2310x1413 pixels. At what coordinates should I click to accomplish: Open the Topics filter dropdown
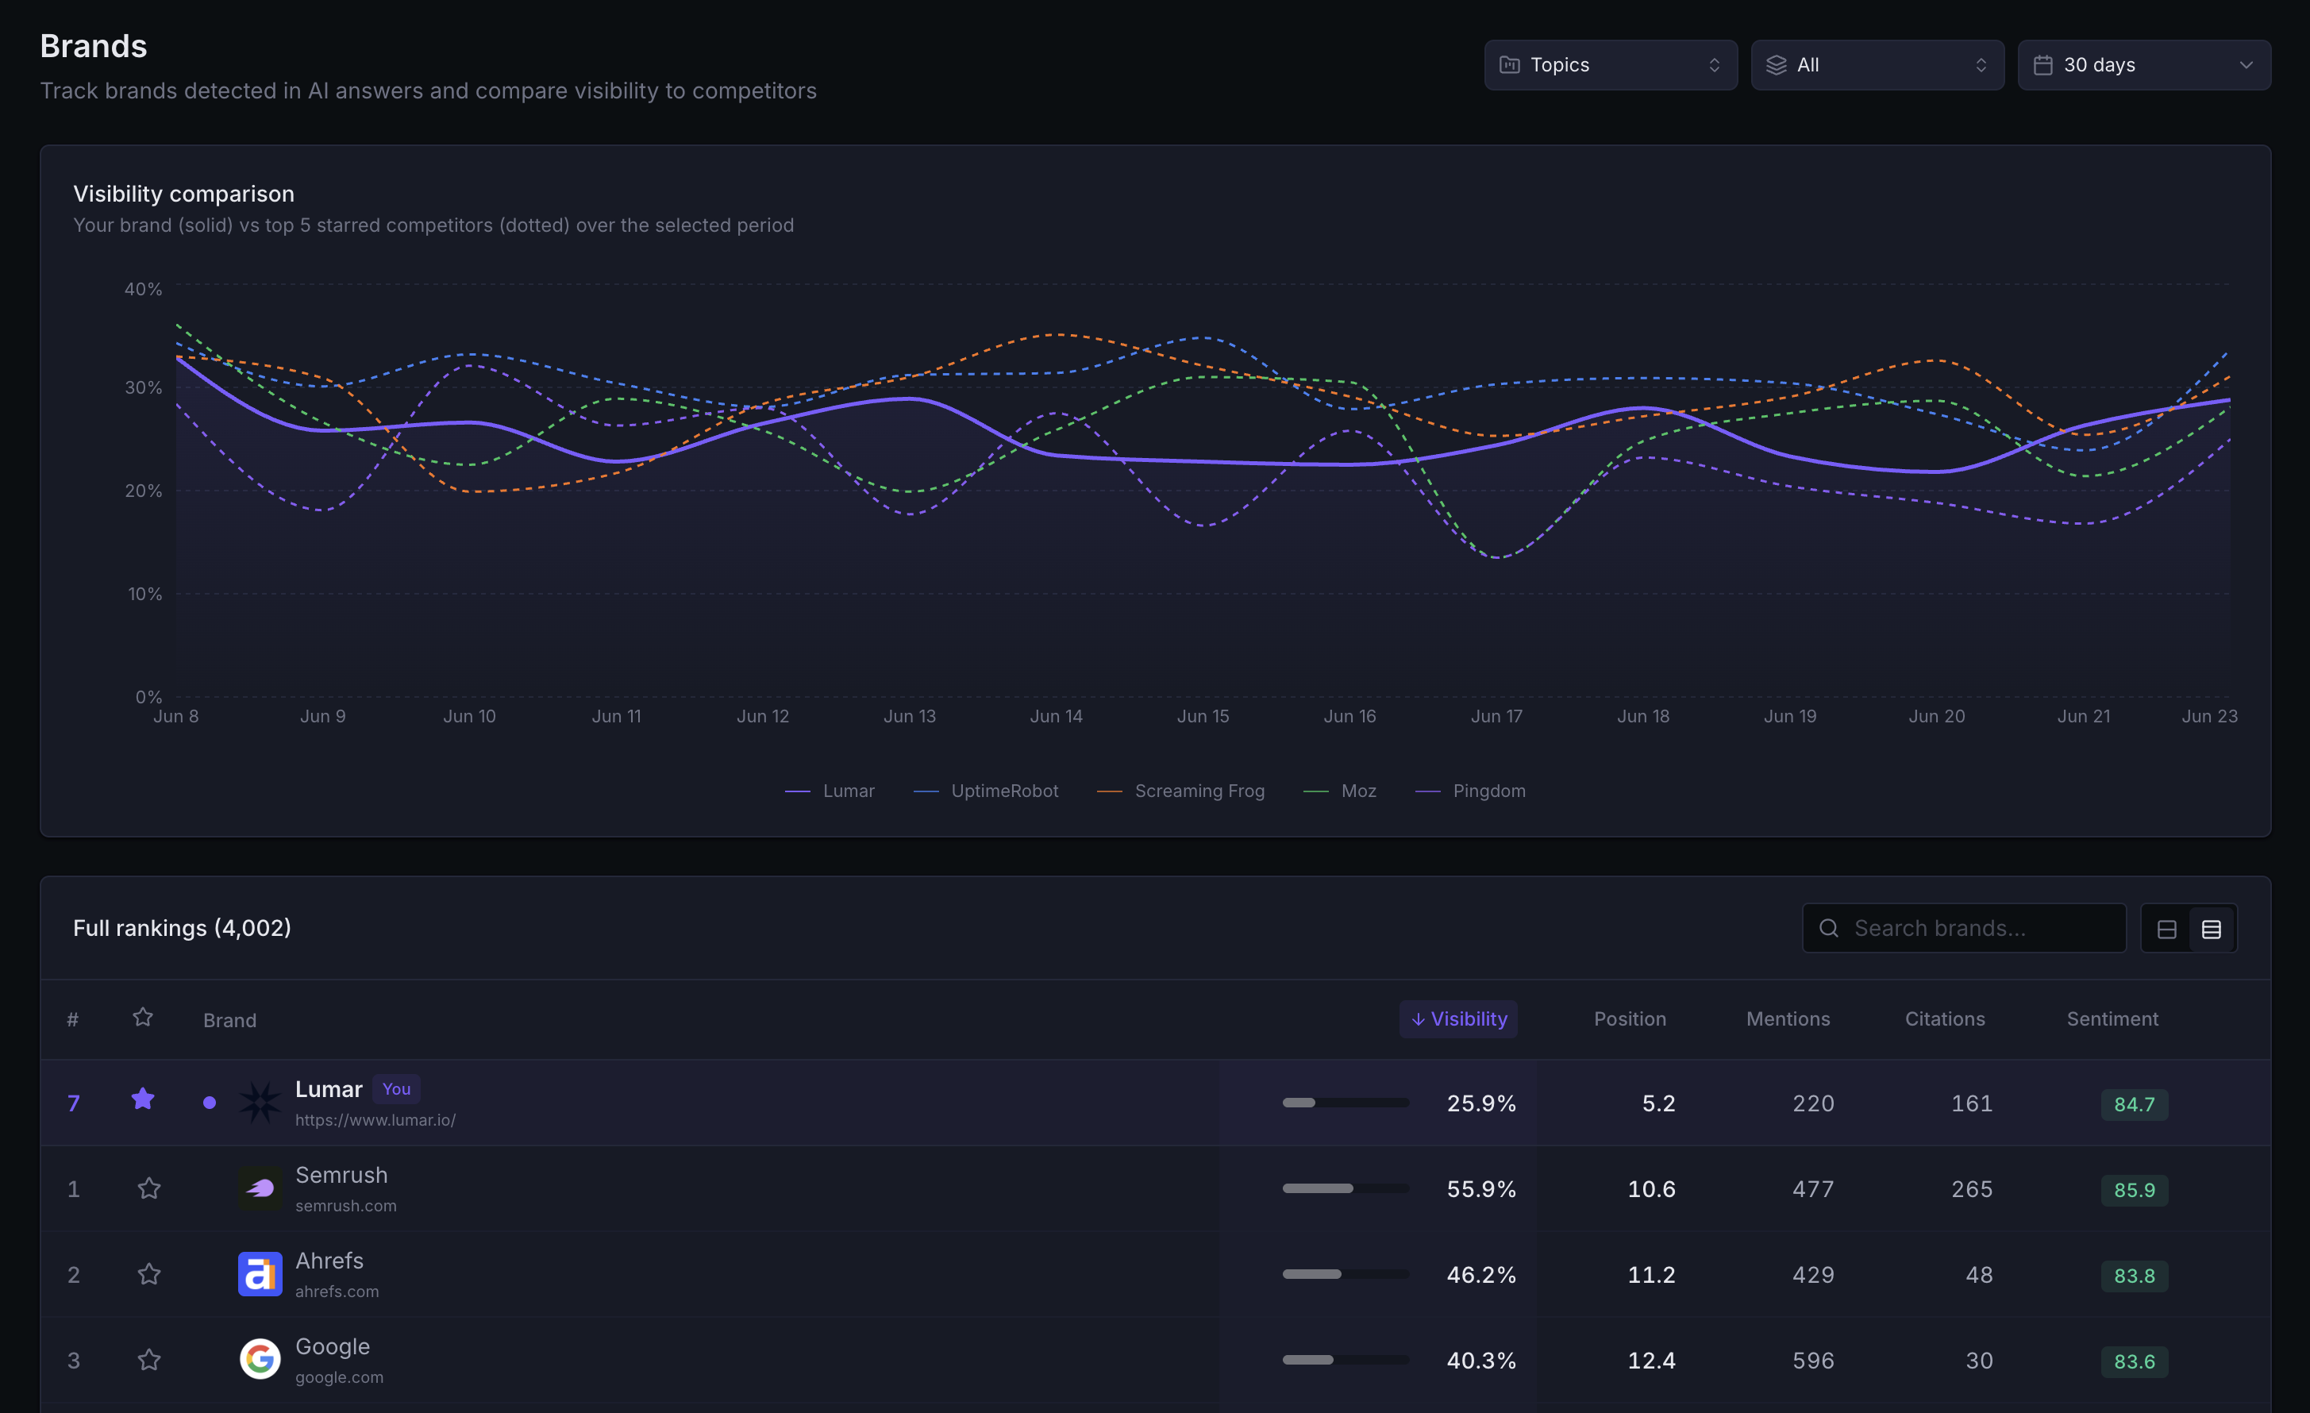pos(1610,64)
